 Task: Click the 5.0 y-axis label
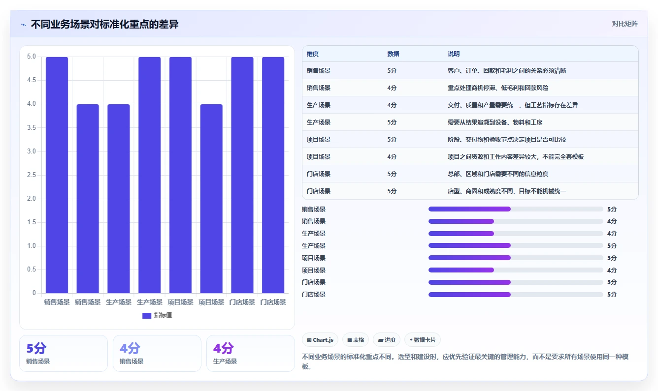point(32,57)
